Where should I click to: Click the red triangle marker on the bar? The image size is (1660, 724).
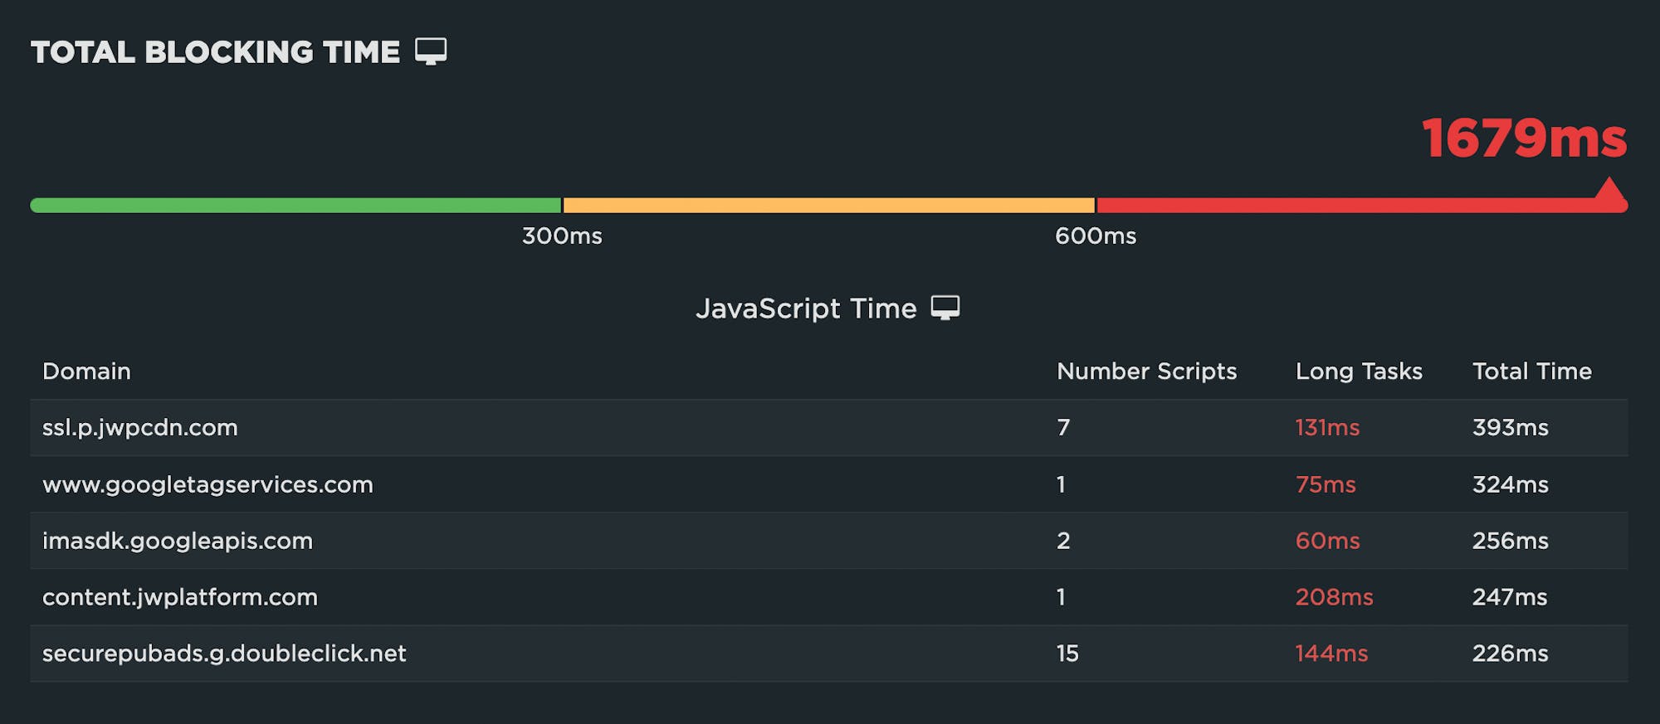1610,189
